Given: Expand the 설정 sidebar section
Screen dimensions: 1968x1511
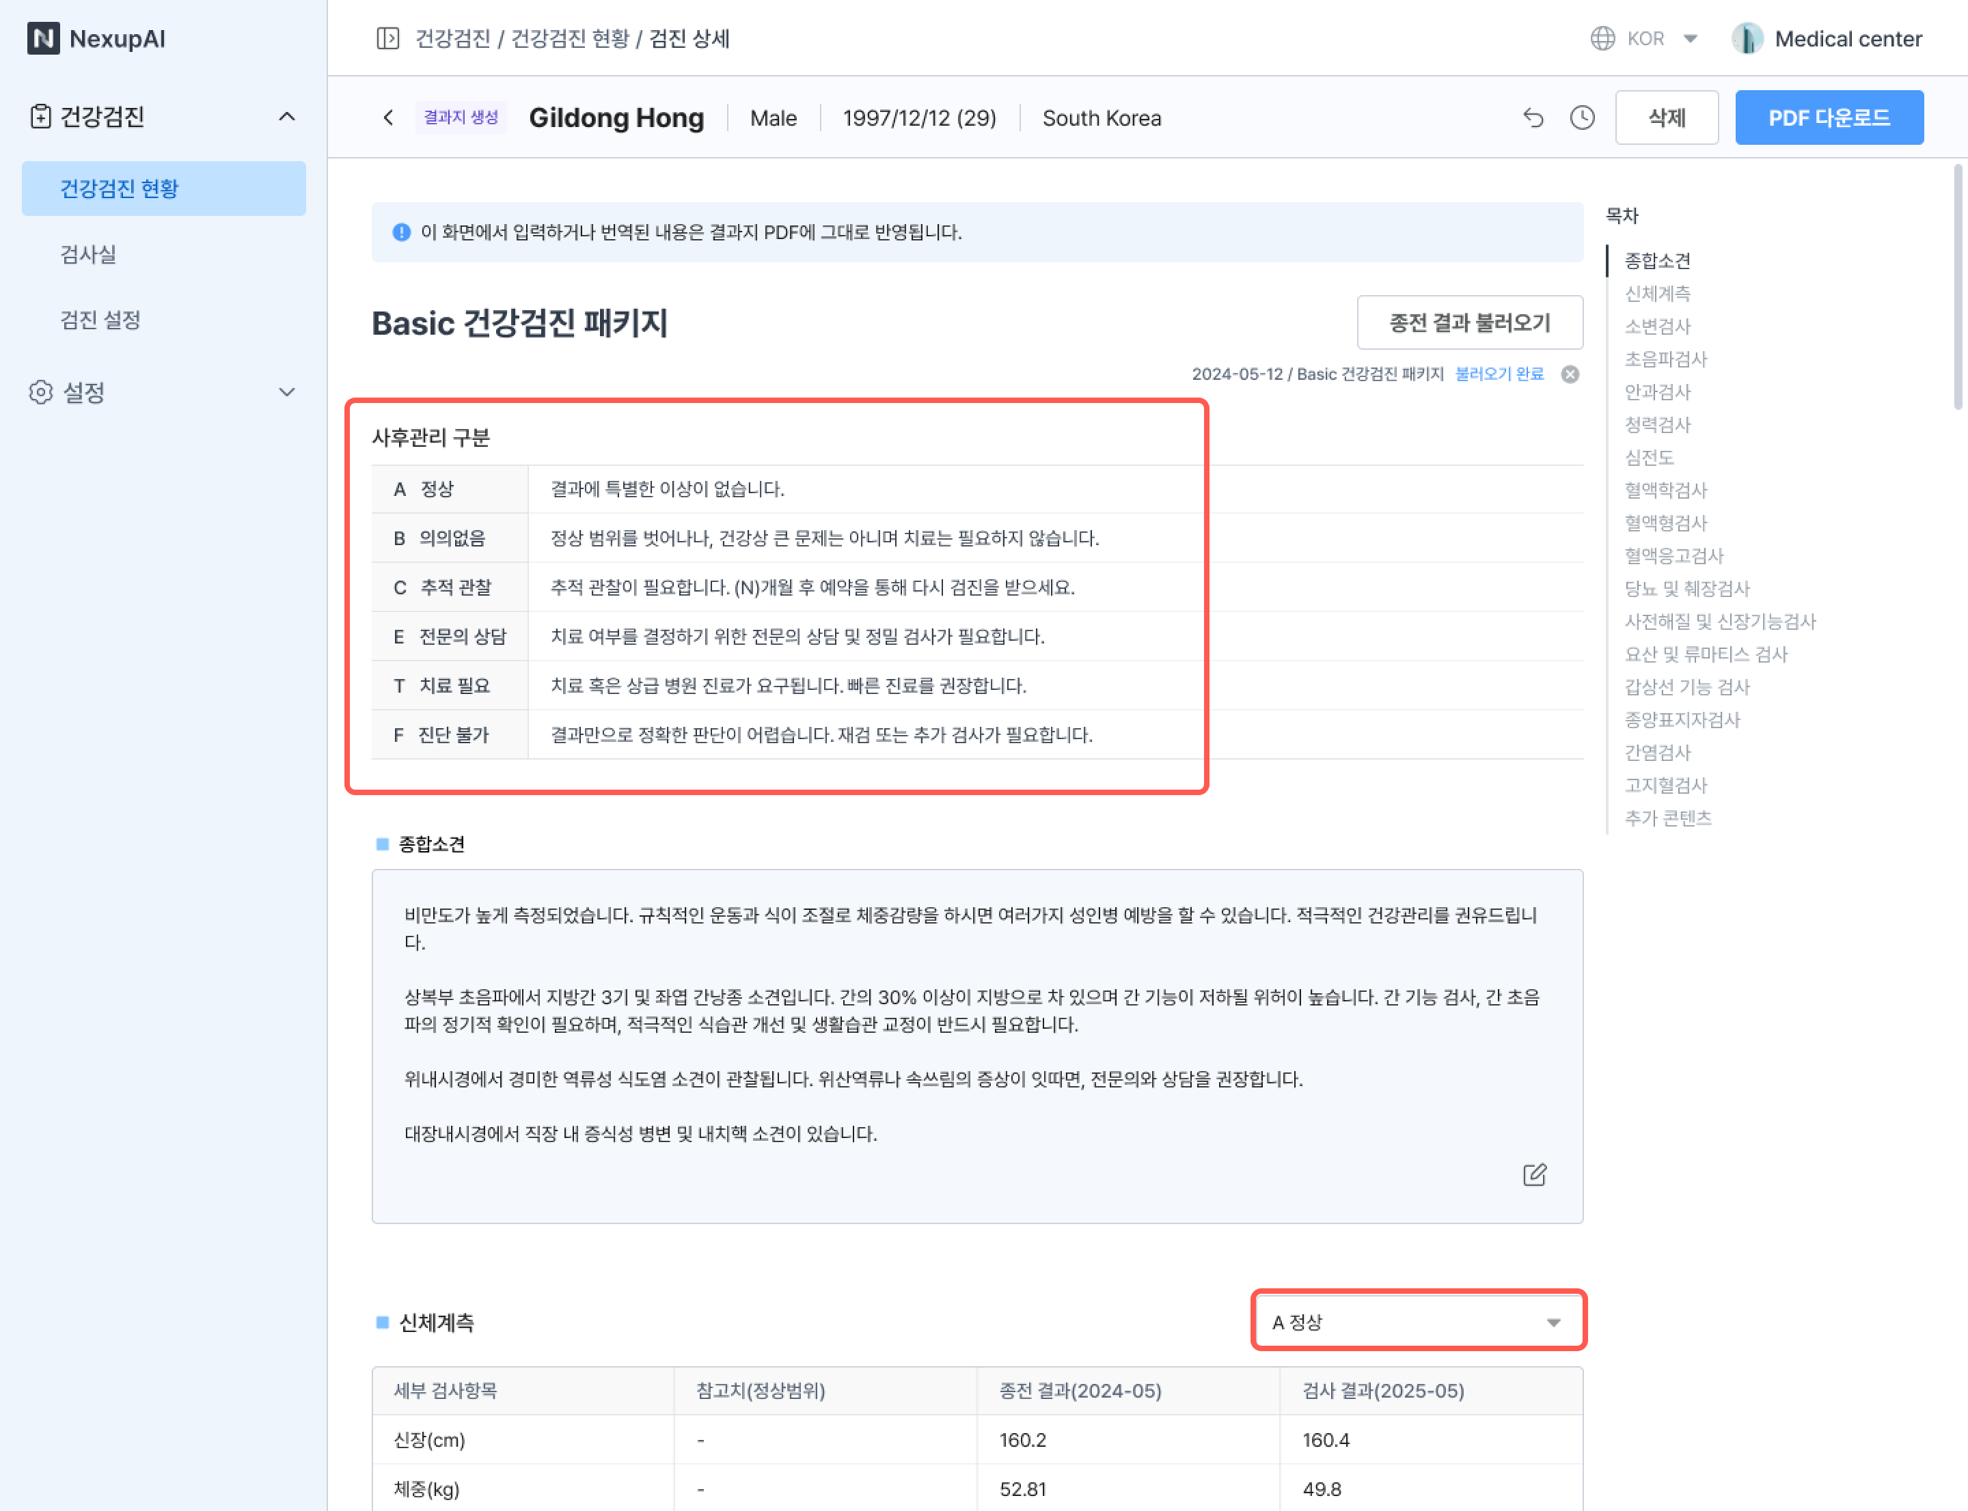Looking at the screenshot, I should click(286, 392).
